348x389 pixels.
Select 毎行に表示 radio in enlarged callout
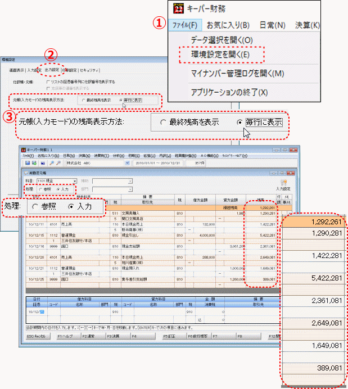(x=239, y=123)
